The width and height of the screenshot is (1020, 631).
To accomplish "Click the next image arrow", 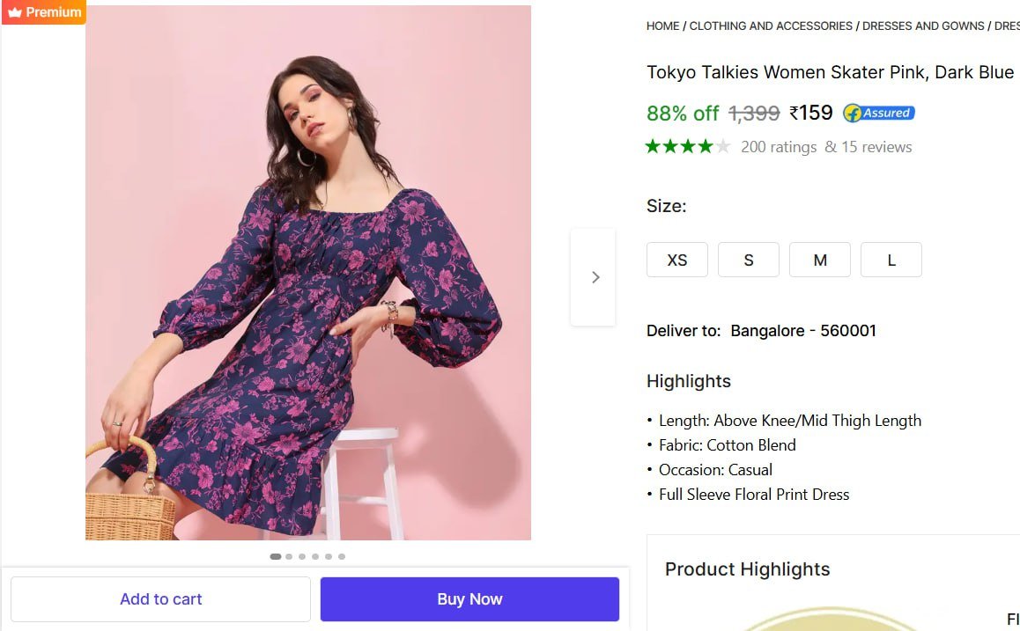I will (595, 277).
